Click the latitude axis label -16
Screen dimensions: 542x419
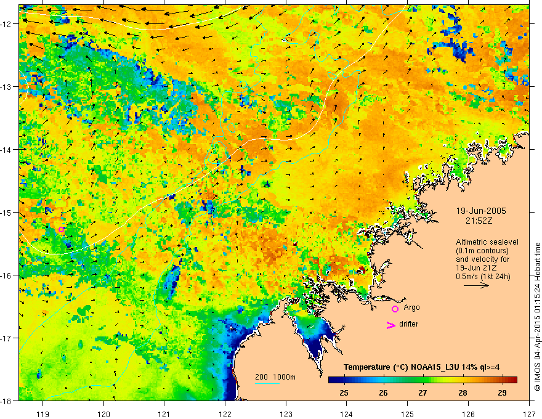(7, 275)
